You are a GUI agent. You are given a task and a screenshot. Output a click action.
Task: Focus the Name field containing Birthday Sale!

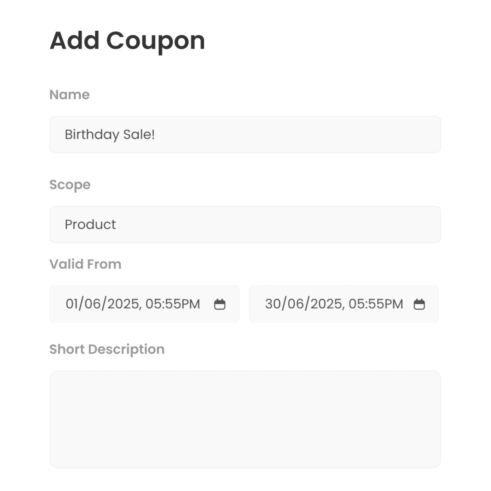245,135
